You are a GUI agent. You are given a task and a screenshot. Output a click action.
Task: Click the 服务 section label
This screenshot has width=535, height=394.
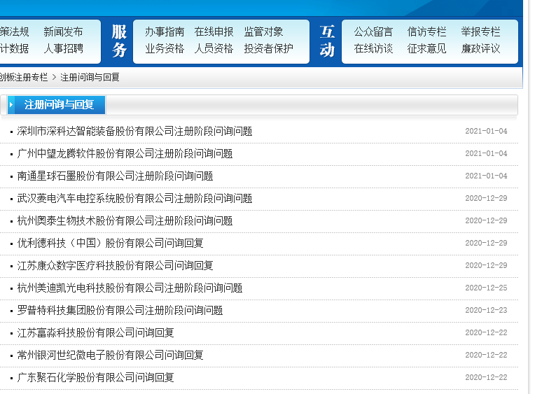[x=119, y=41]
